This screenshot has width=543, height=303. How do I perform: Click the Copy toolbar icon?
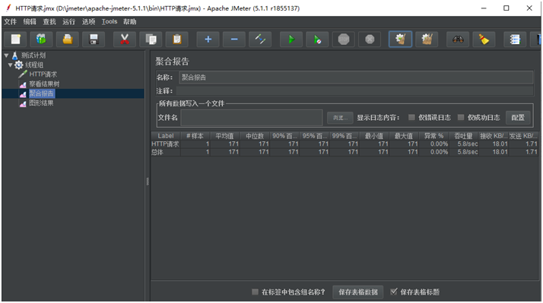click(x=151, y=39)
